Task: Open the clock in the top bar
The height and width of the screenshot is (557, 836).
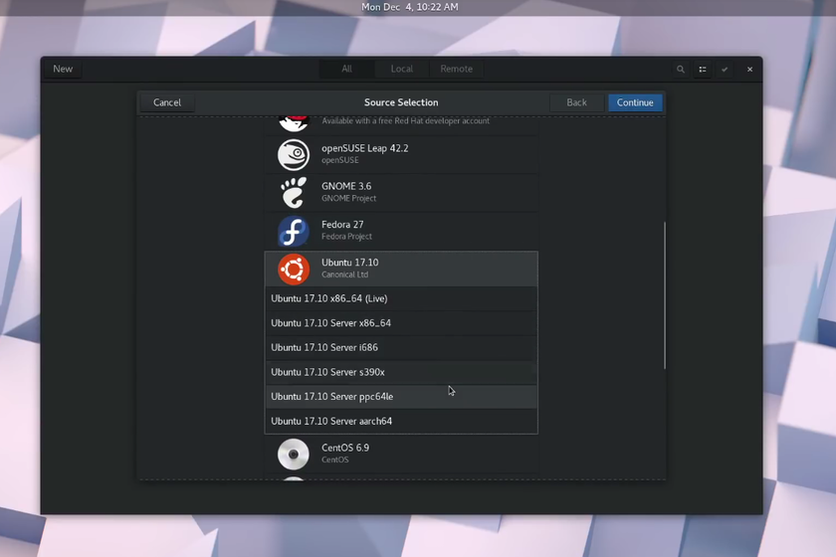Action: coord(409,7)
